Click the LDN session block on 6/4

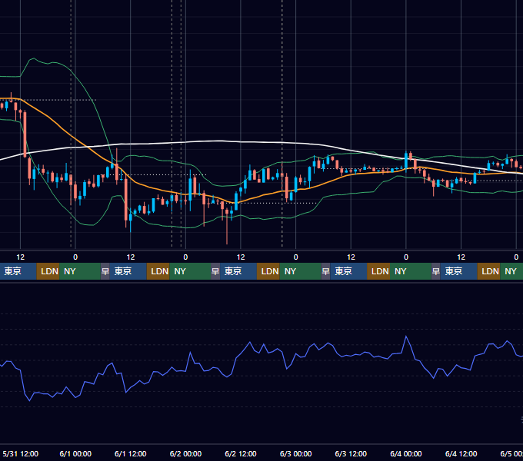488,271
